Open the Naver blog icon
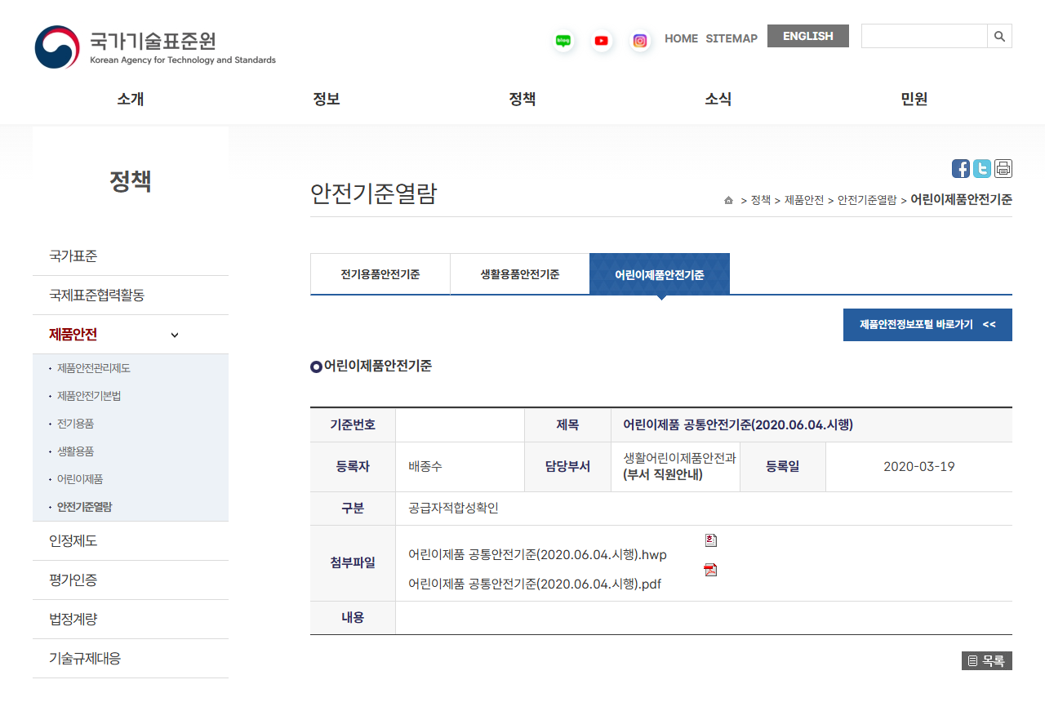This screenshot has width=1045, height=702. click(563, 40)
